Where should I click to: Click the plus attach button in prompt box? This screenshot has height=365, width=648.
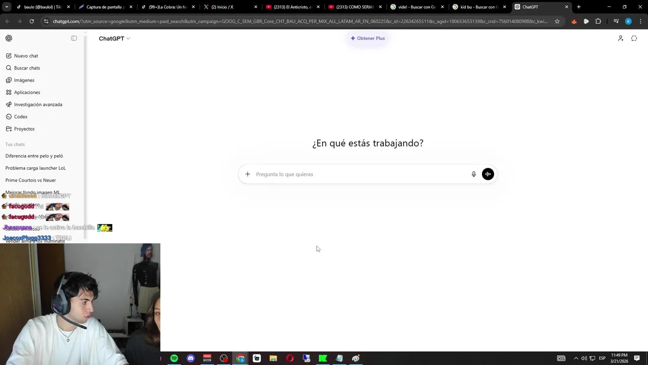[248, 174]
